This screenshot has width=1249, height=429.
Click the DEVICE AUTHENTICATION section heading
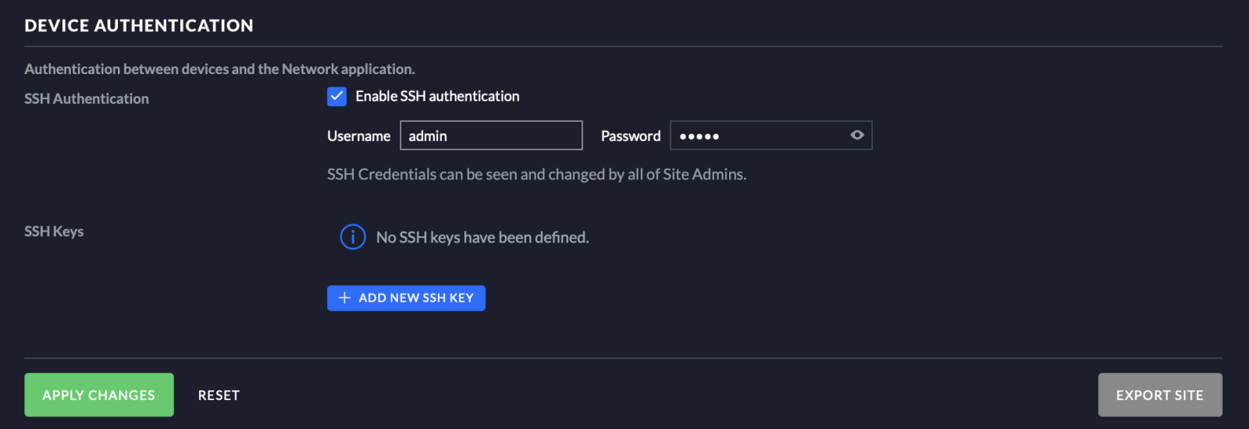pos(139,26)
